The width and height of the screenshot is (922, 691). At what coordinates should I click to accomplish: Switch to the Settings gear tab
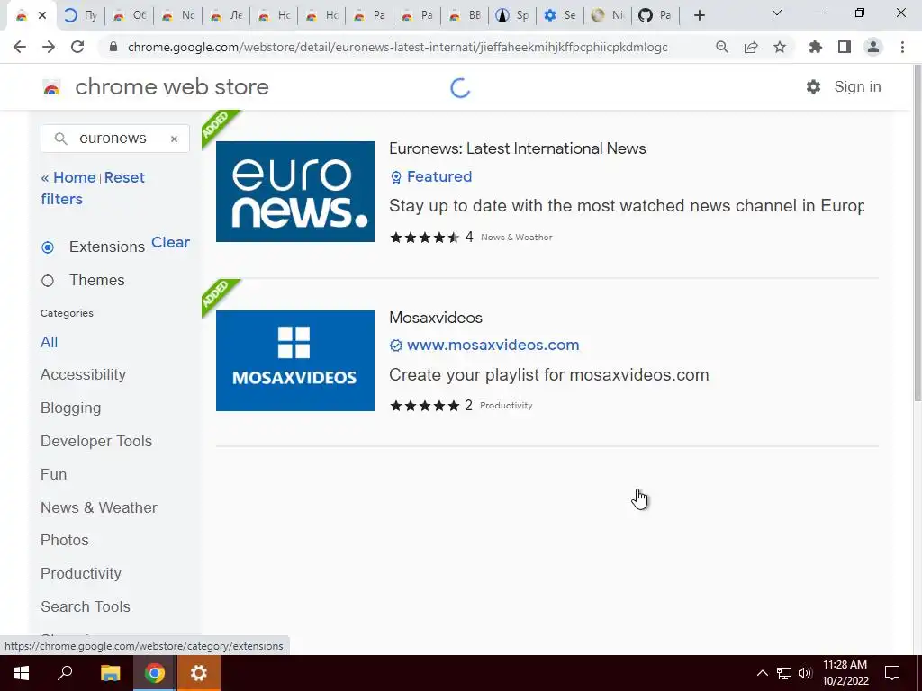click(x=559, y=16)
